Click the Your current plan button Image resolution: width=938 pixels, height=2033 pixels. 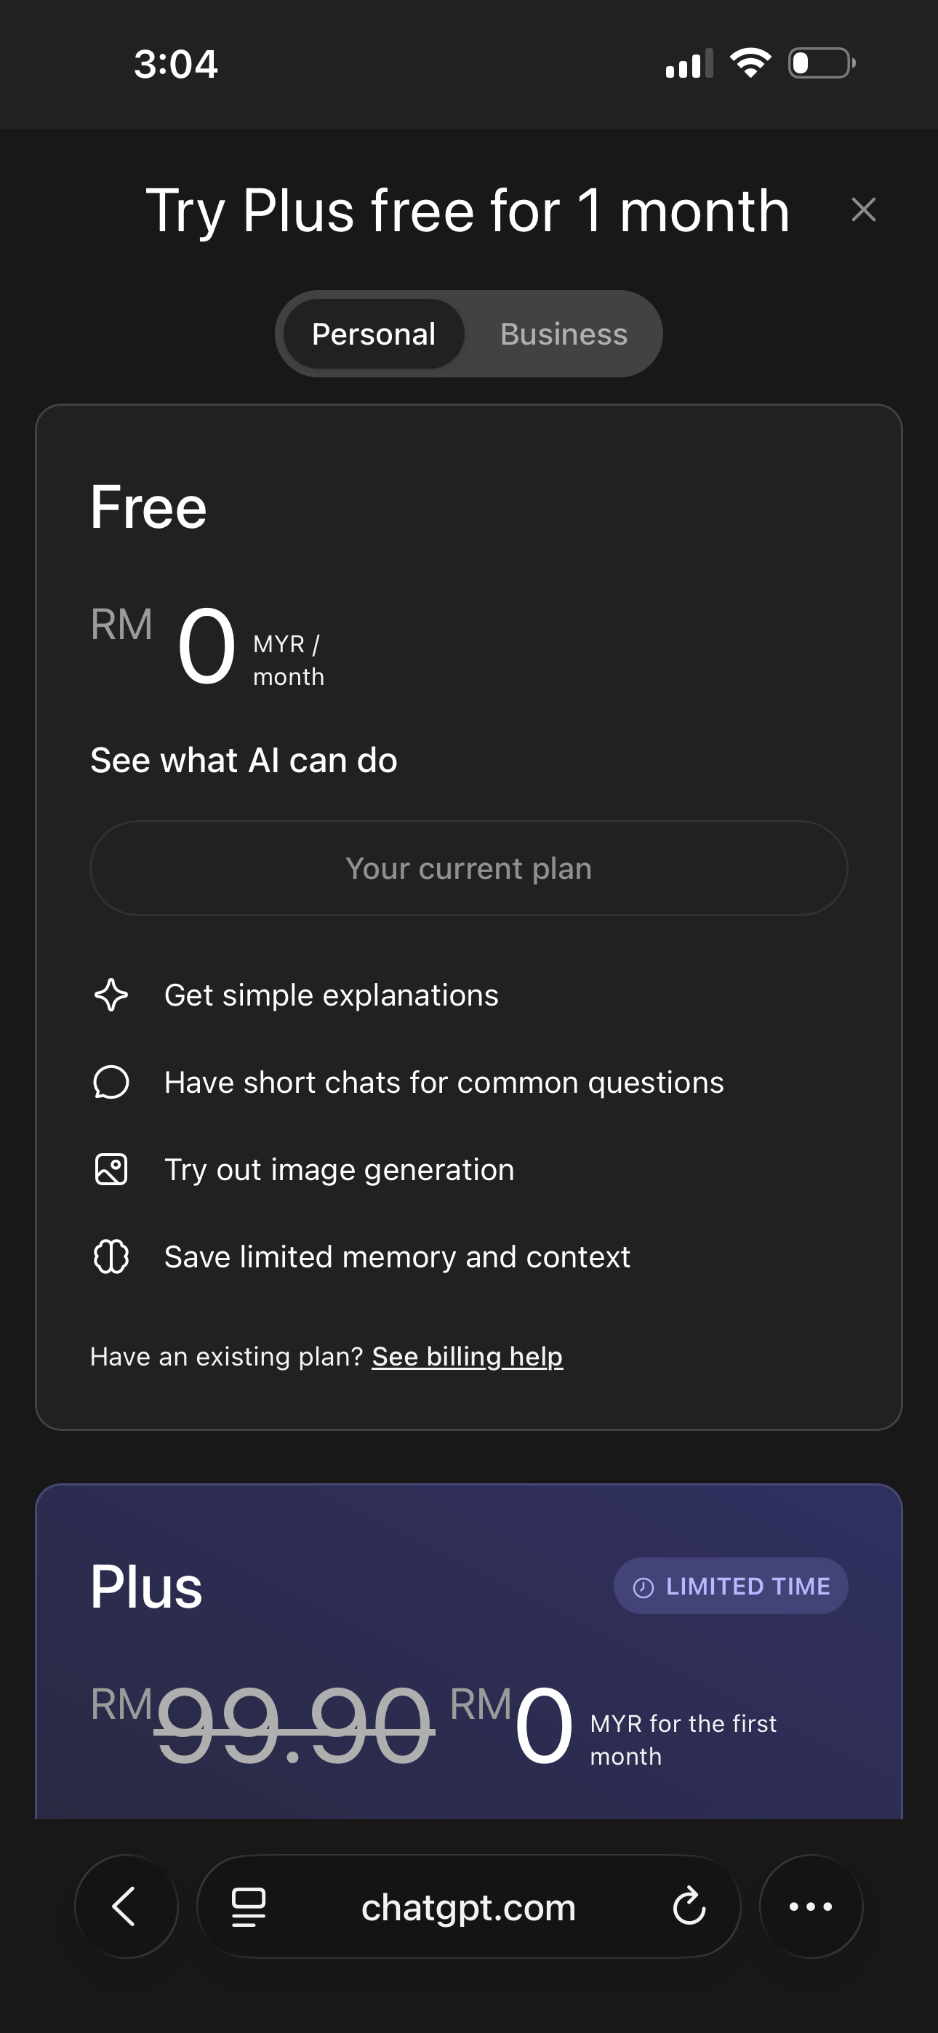(469, 868)
